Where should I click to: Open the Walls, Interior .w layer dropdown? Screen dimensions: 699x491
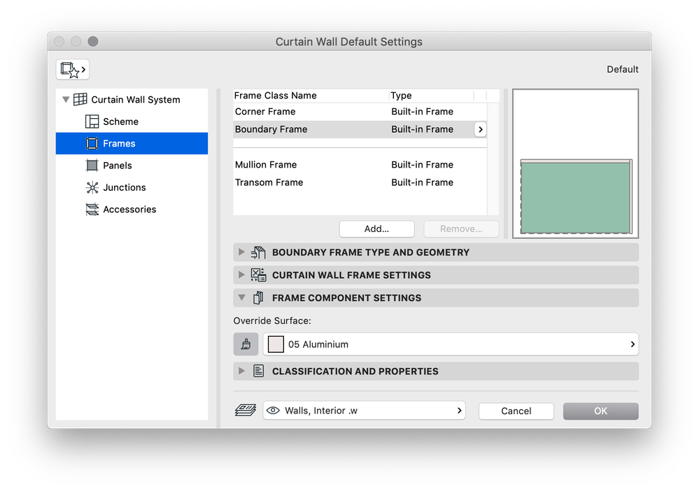click(x=459, y=410)
